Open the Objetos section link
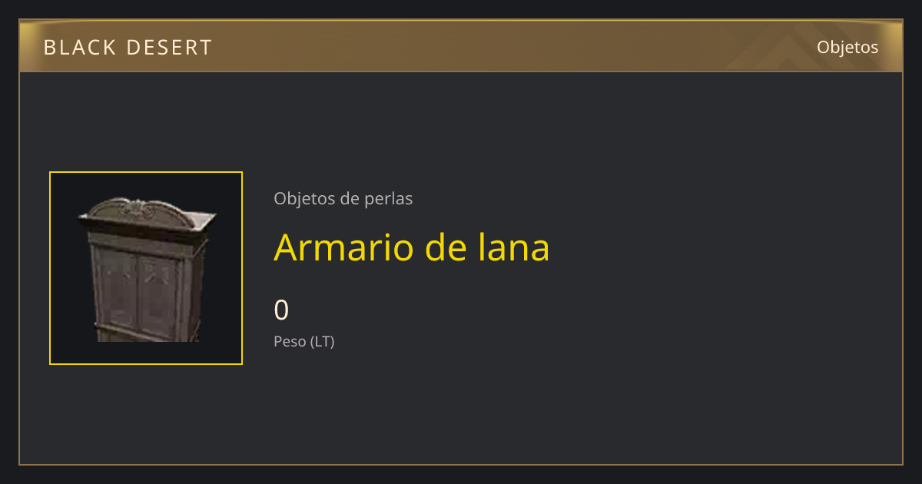922x484 pixels. (847, 48)
